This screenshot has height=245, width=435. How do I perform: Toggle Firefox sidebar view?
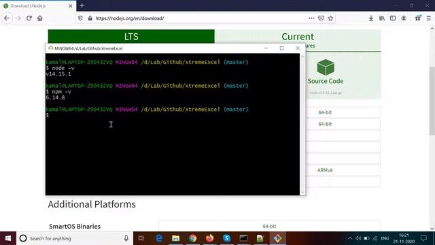coord(393,18)
